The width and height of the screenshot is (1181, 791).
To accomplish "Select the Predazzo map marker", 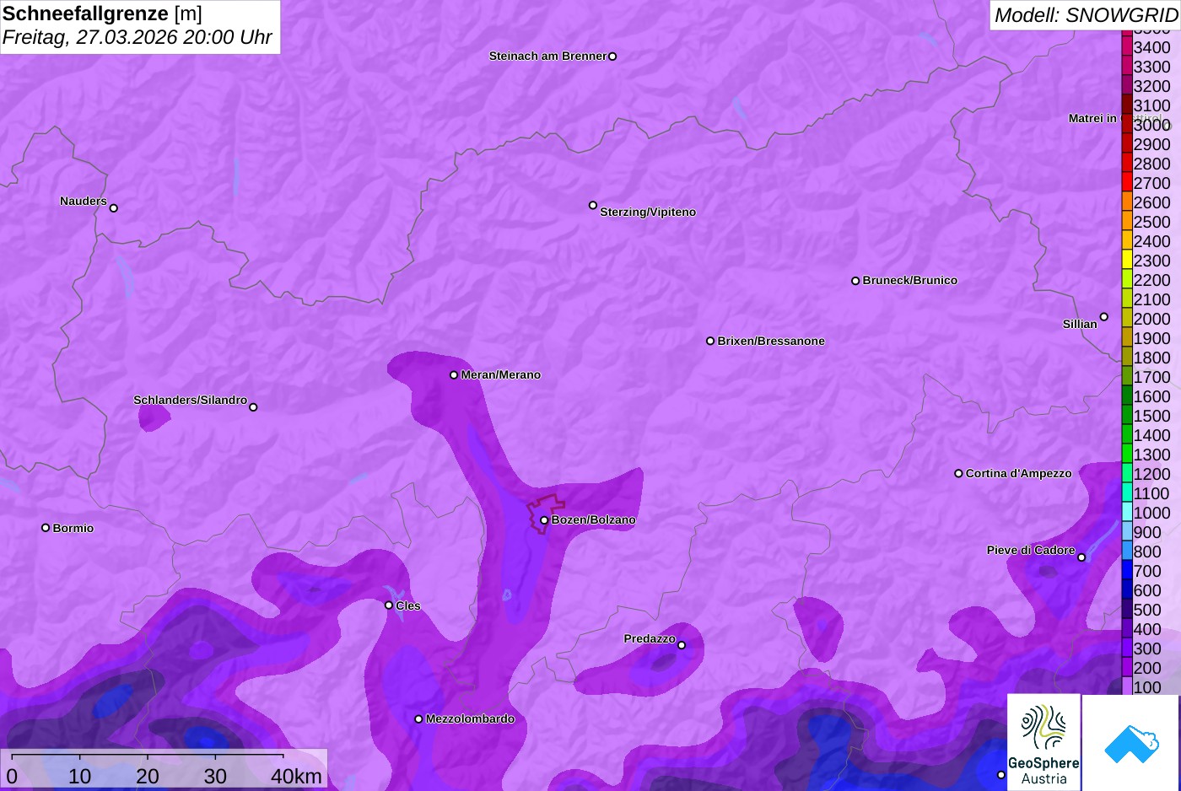I will point(682,646).
